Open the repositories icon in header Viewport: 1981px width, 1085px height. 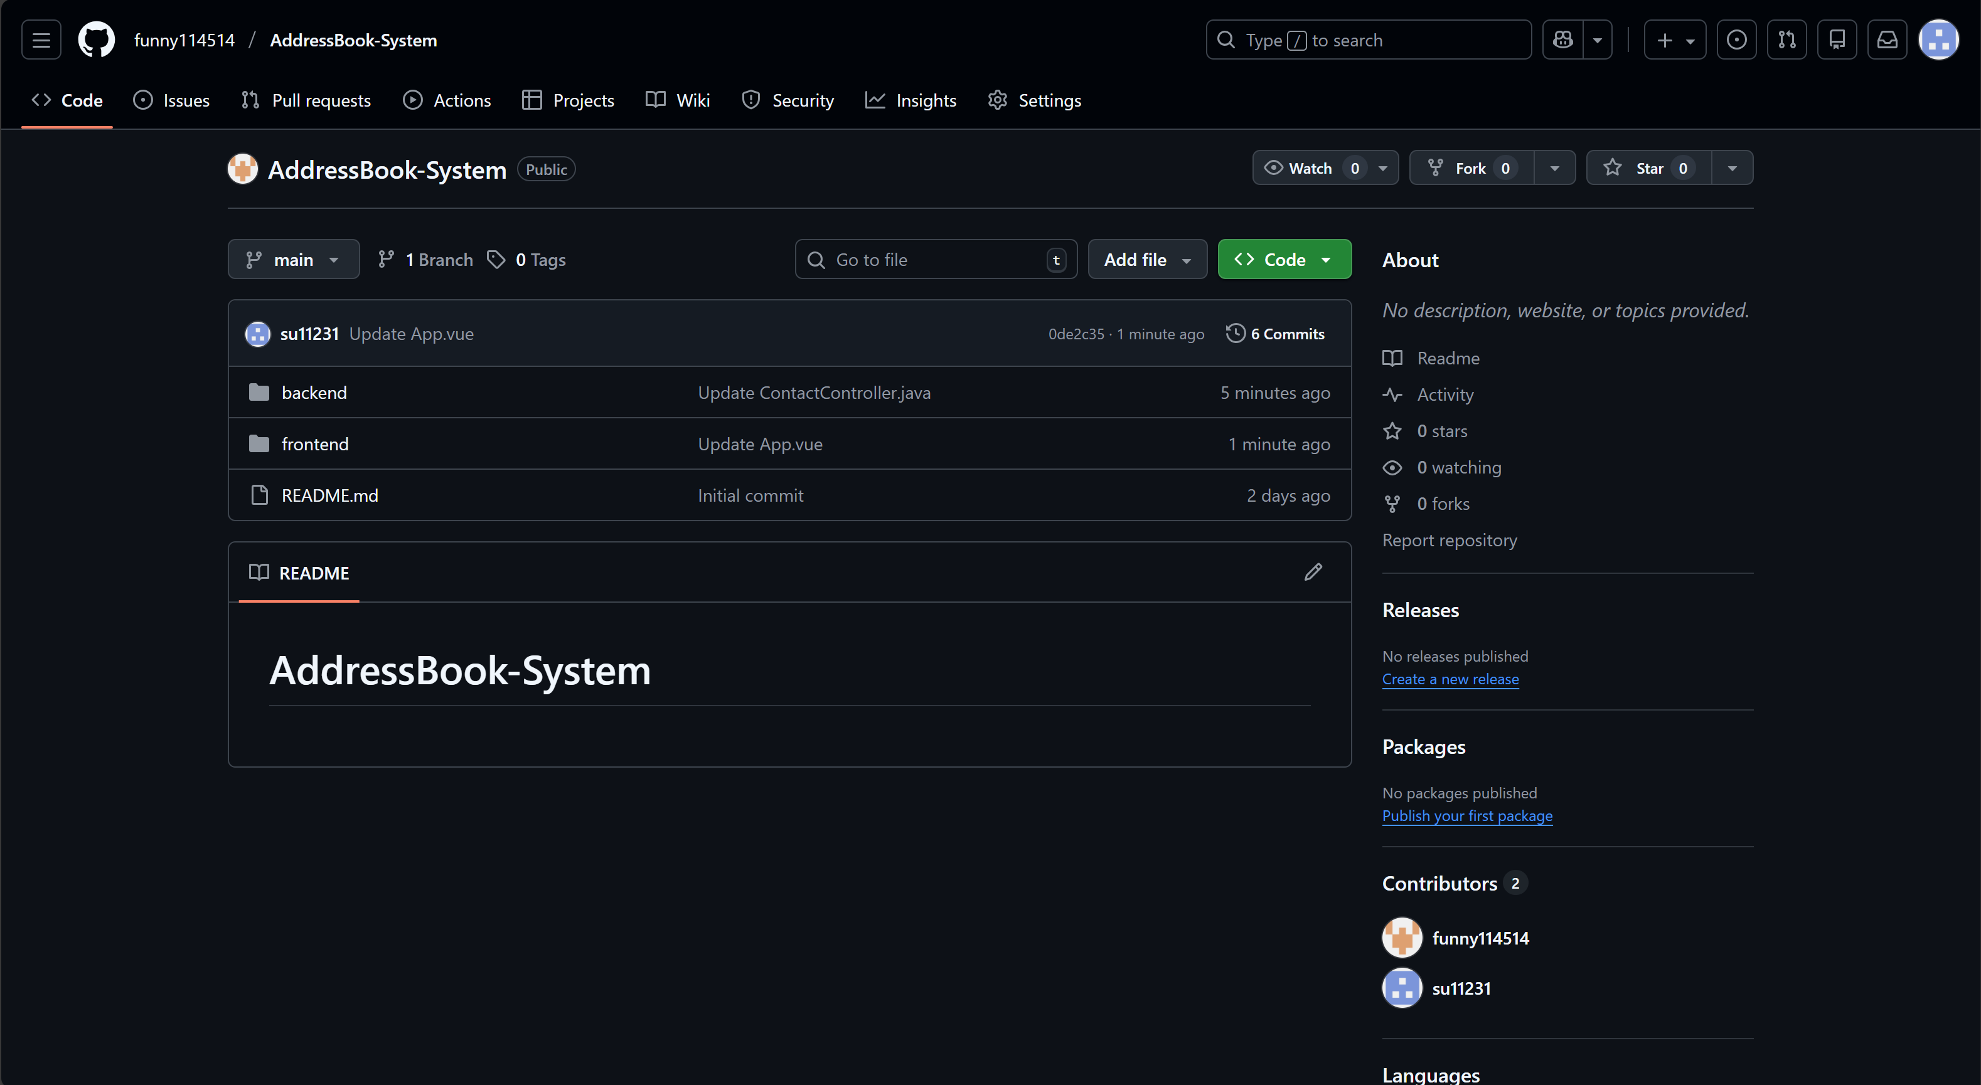pyautogui.click(x=1837, y=40)
